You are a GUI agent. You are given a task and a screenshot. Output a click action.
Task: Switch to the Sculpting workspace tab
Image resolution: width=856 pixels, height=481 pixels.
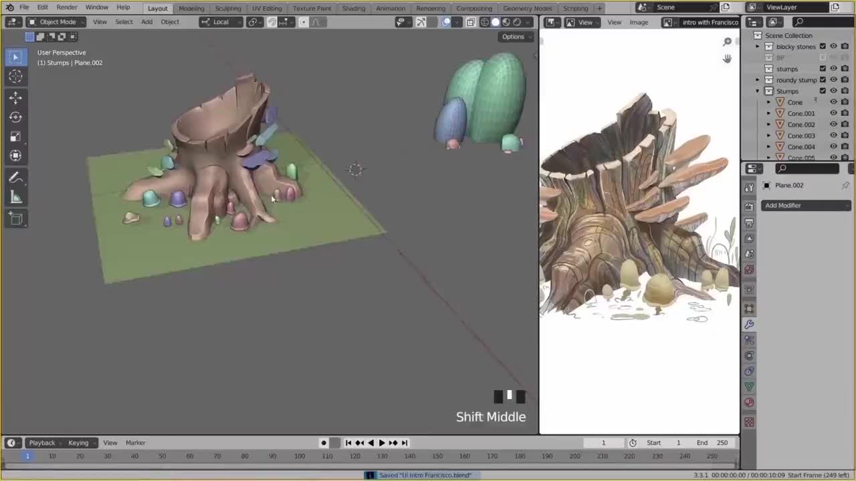click(228, 8)
